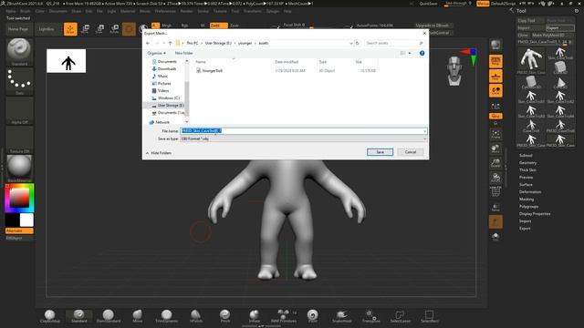584x328 pixels.
Task: Collapse folders with Hide Folders
Action: [x=159, y=153]
